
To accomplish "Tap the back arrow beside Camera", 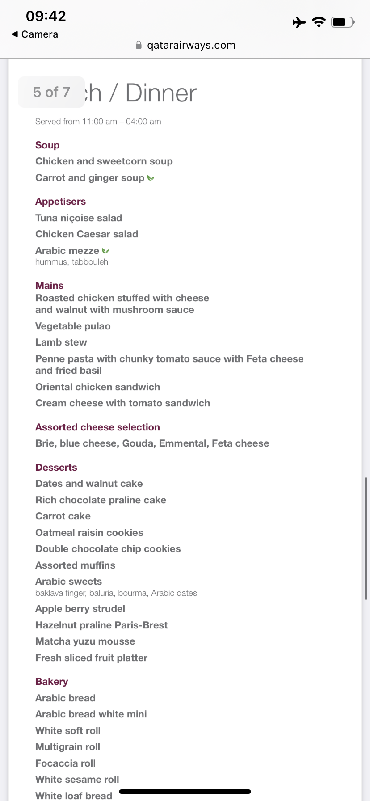I will (x=15, y=34).
